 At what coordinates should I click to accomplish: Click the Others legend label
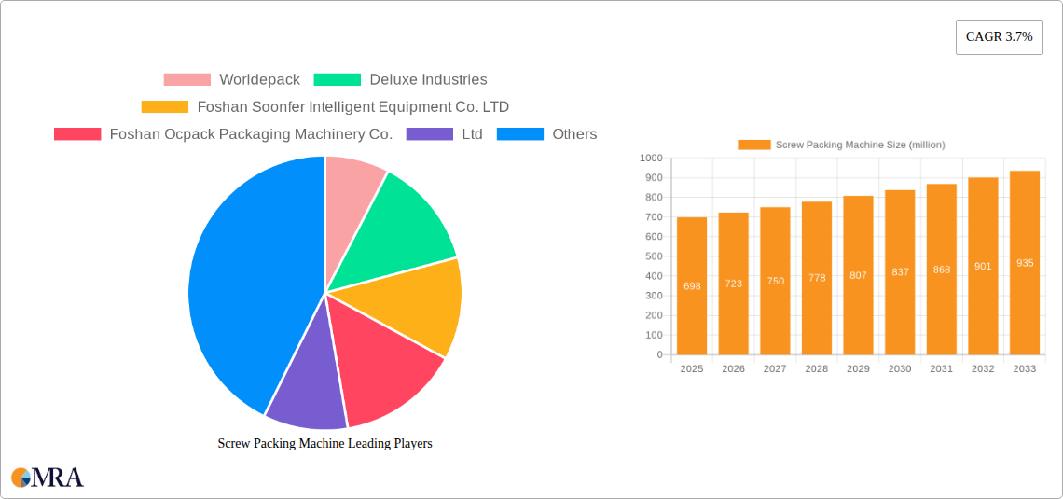pyautogui.click(x=575, y=134)
